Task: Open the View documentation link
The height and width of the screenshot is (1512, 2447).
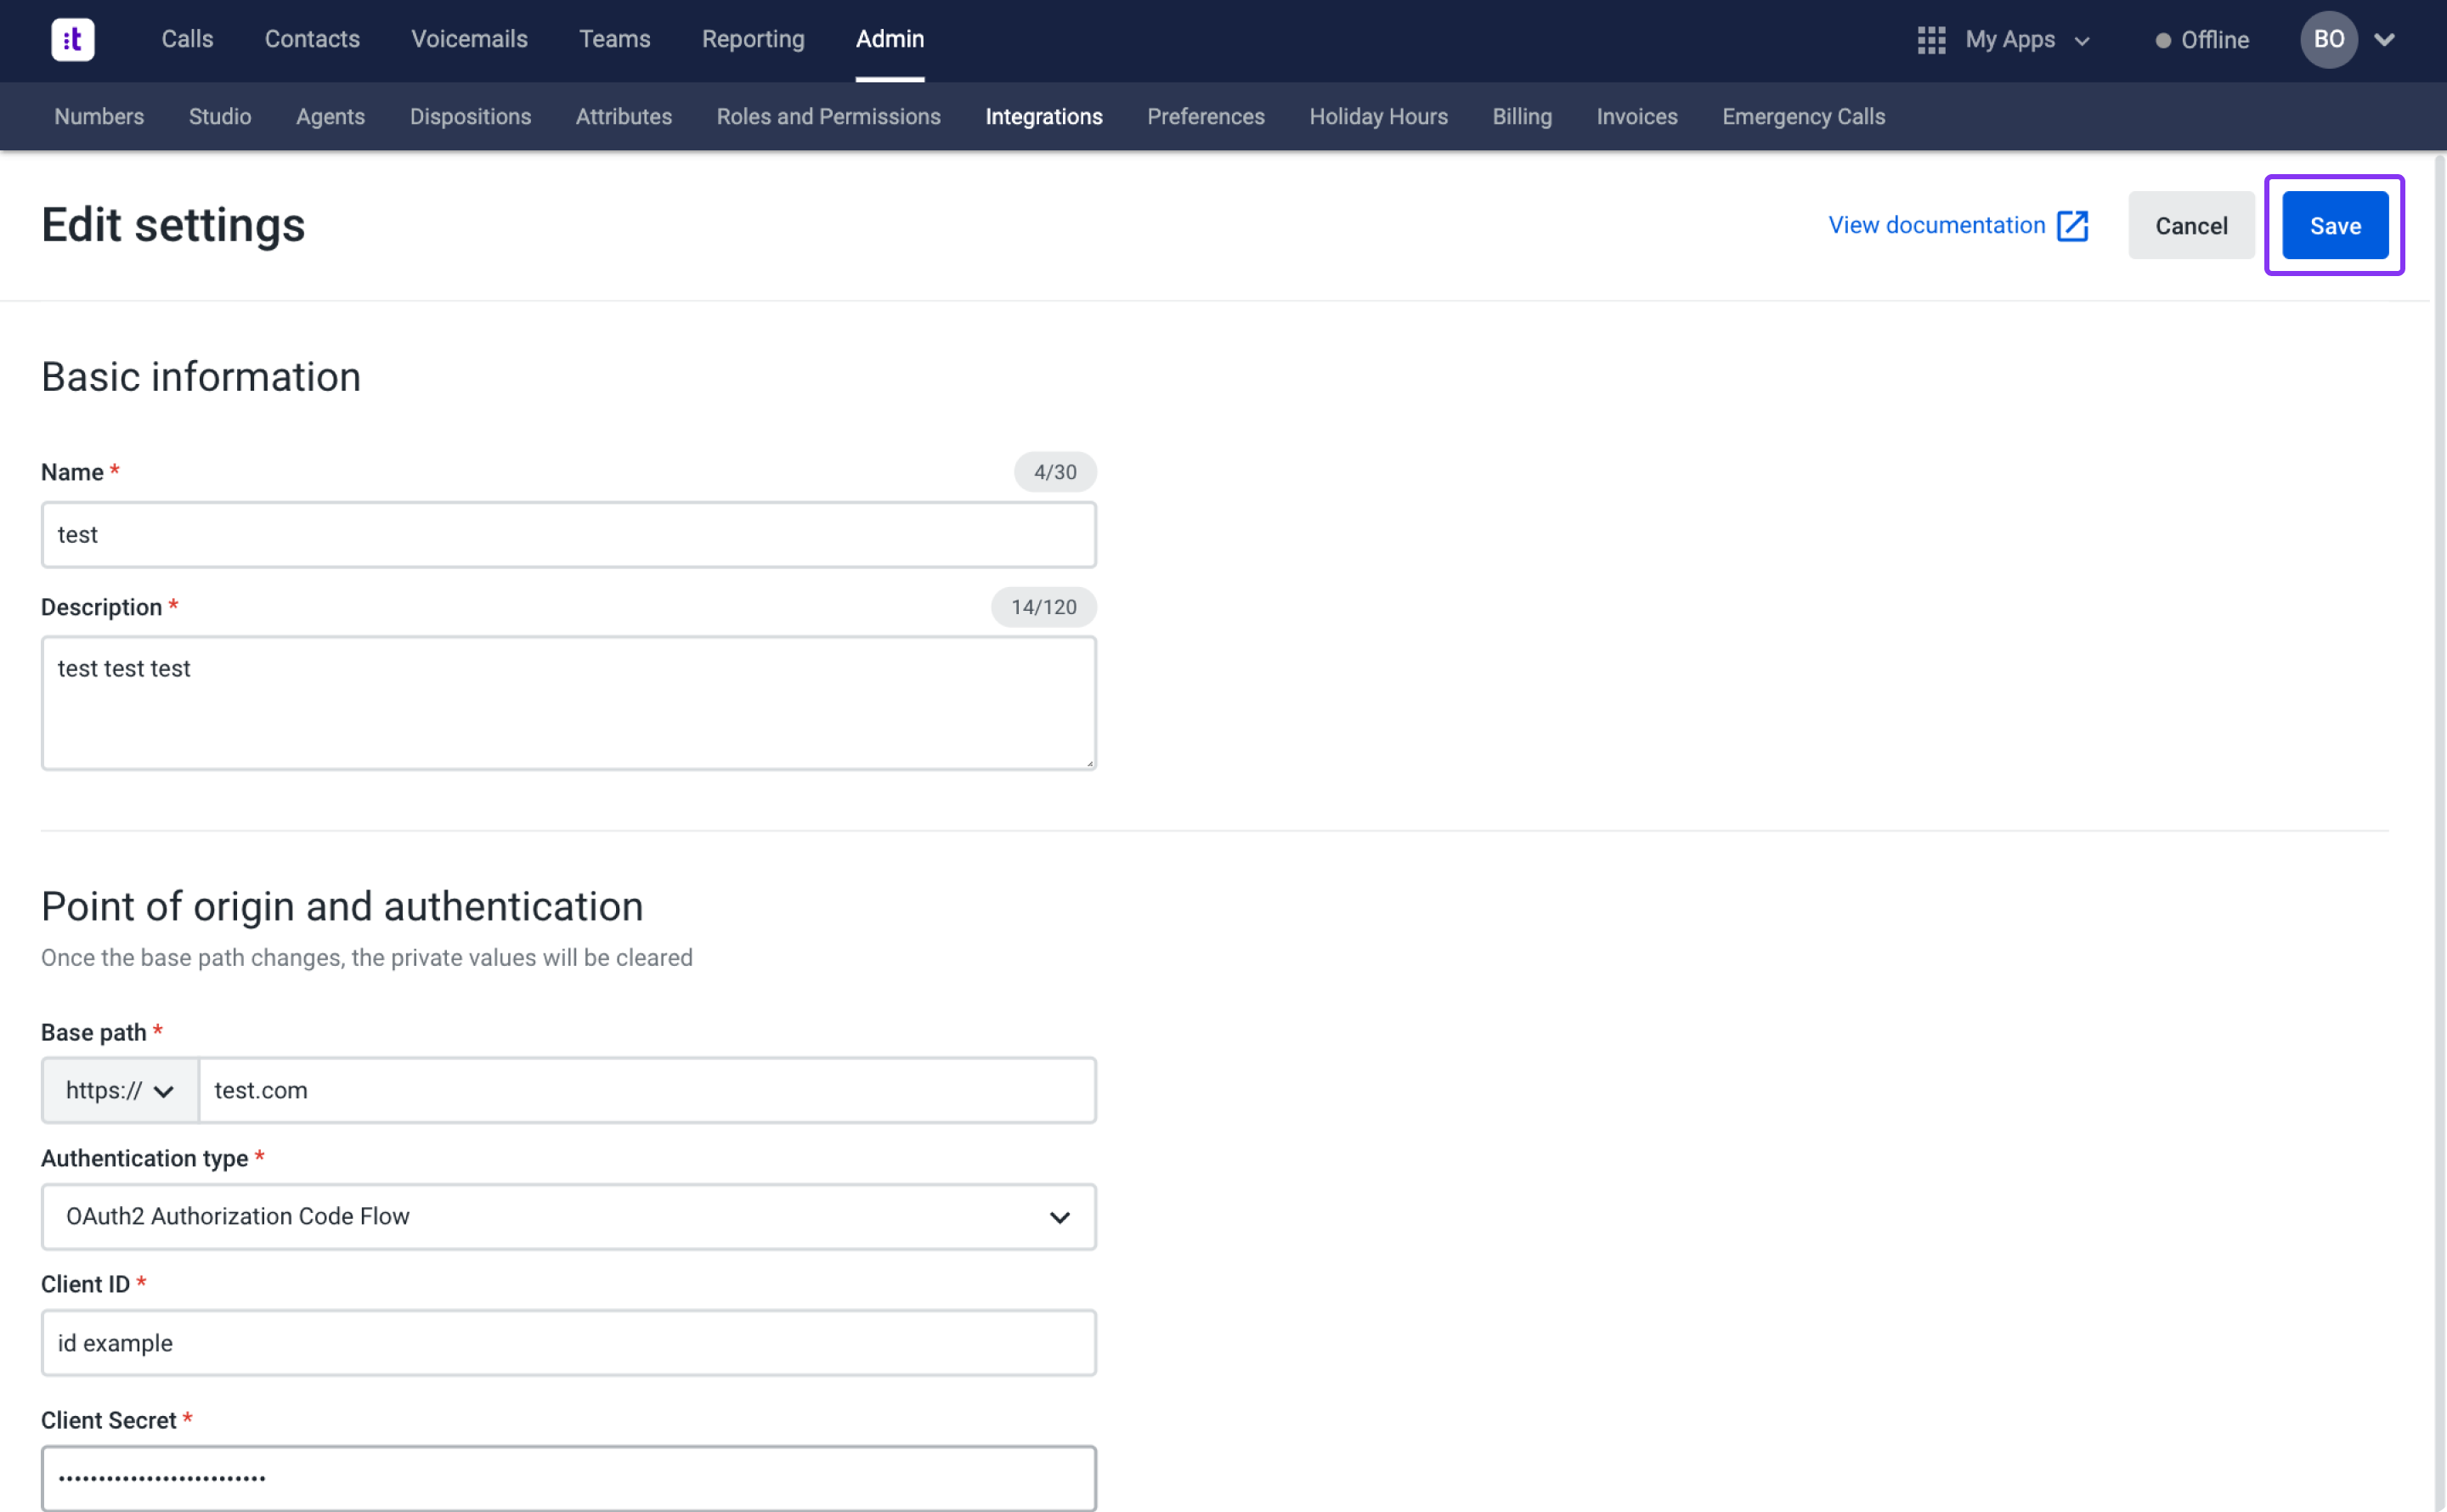Action: pos(1936,226)
